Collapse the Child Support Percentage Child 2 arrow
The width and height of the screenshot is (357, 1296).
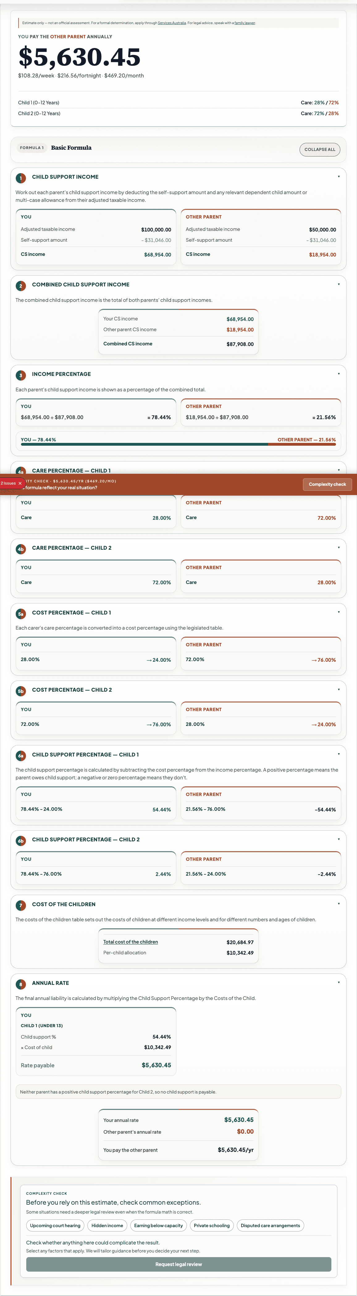click(x=338, y=839)
